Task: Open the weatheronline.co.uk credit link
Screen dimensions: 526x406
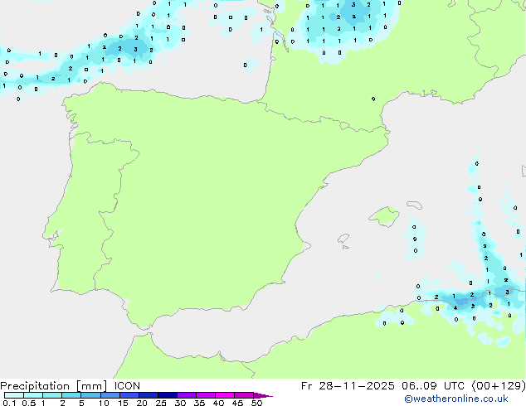Action: (x=456, y=399)
